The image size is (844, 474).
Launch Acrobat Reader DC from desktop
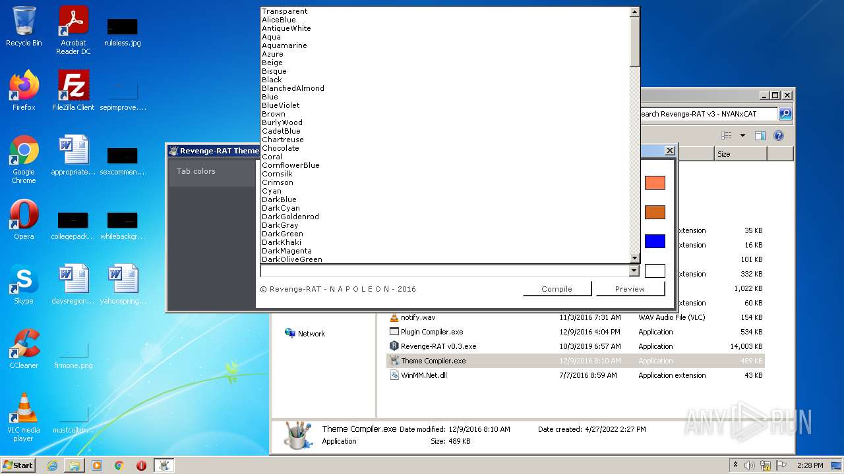pyautogui.click(x=73, y=30)
